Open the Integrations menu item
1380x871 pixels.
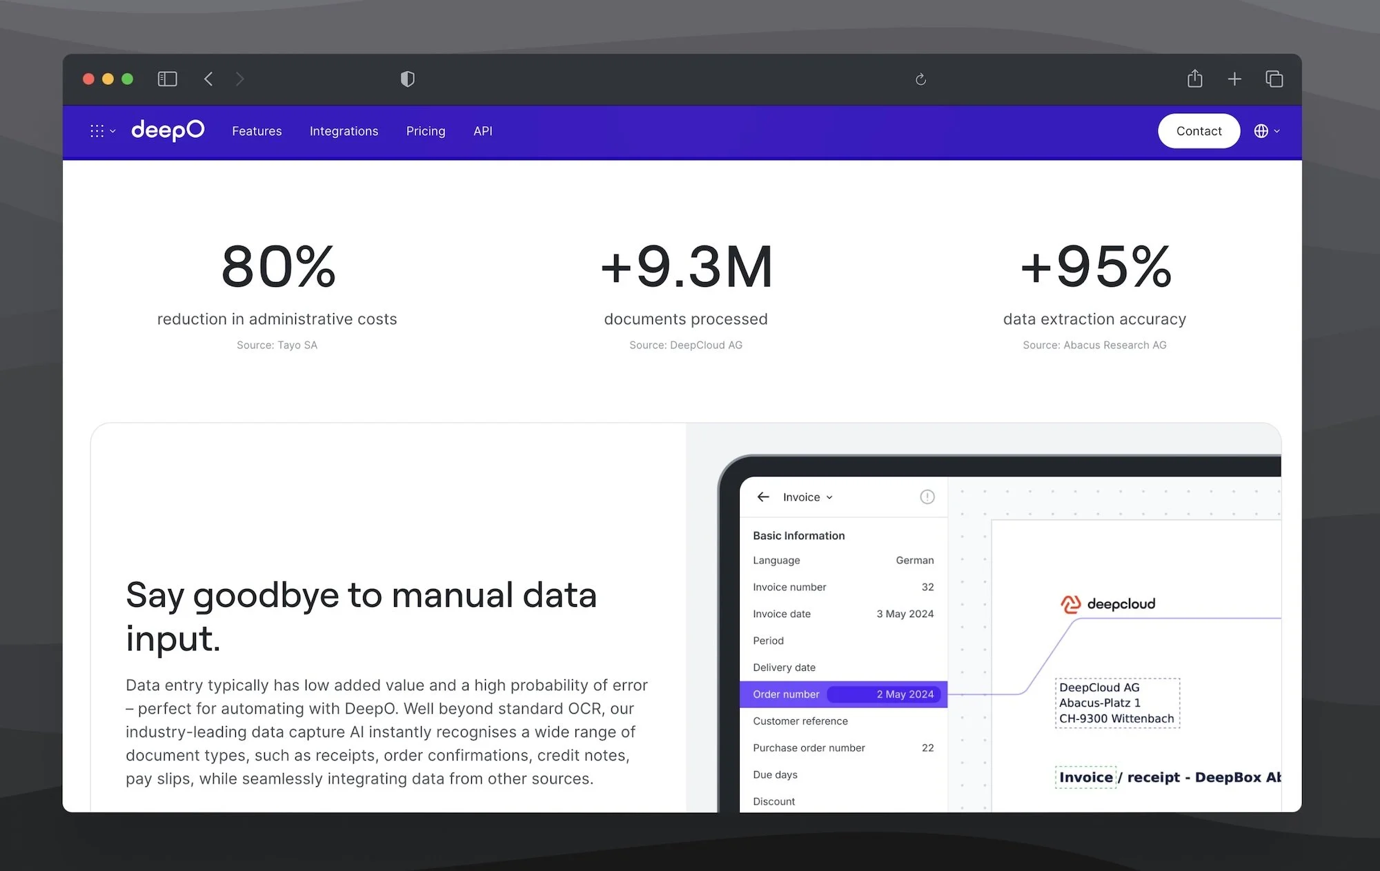pos(344,131)
